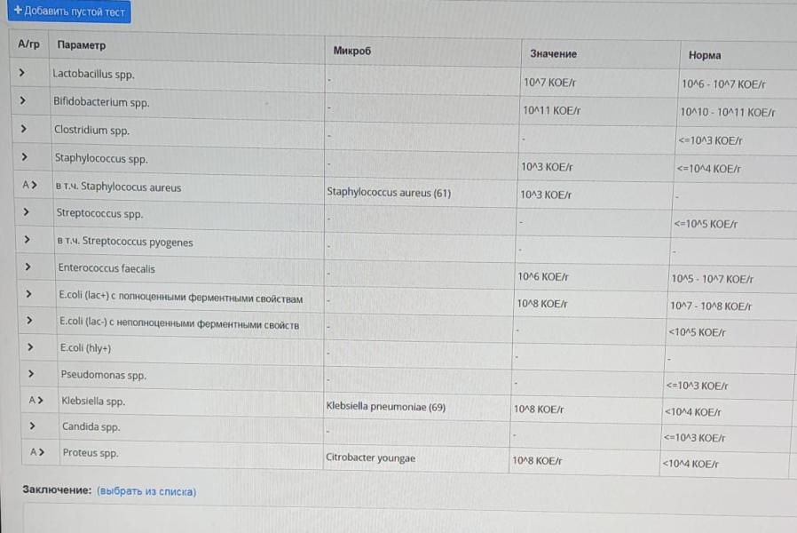
Task: Expand the Proteus spp. antibiotic row
Action: (x=36, y=452)
